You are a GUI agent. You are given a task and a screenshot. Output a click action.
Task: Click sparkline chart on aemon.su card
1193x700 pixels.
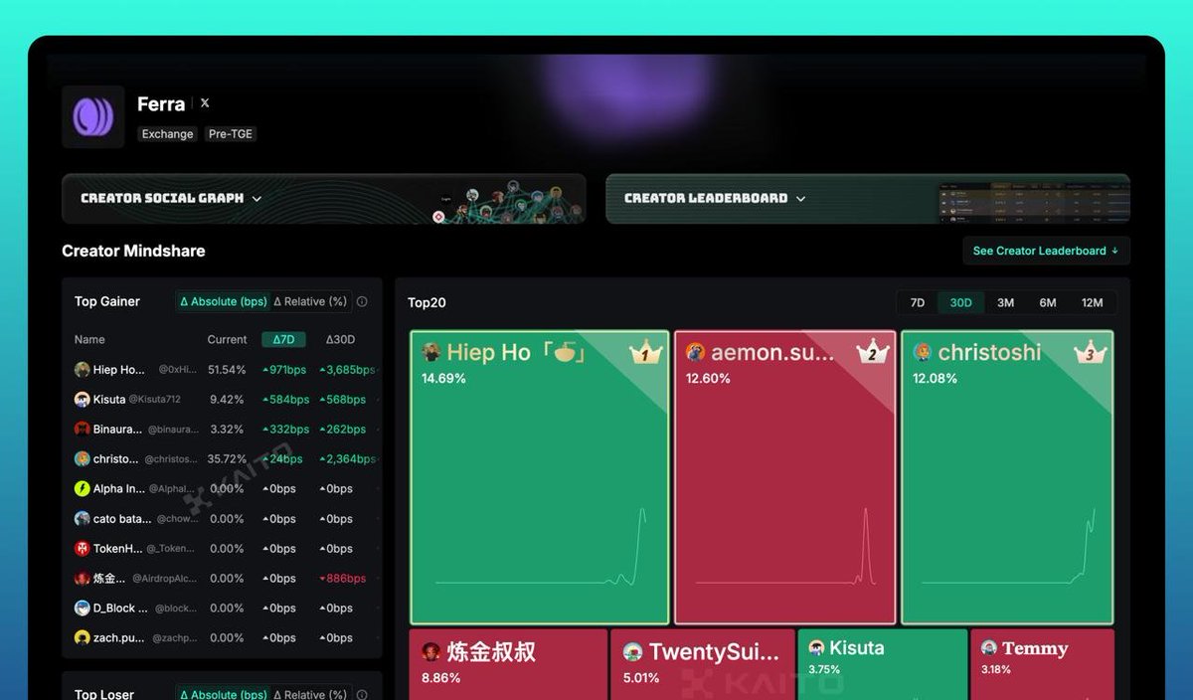[785, 546]
